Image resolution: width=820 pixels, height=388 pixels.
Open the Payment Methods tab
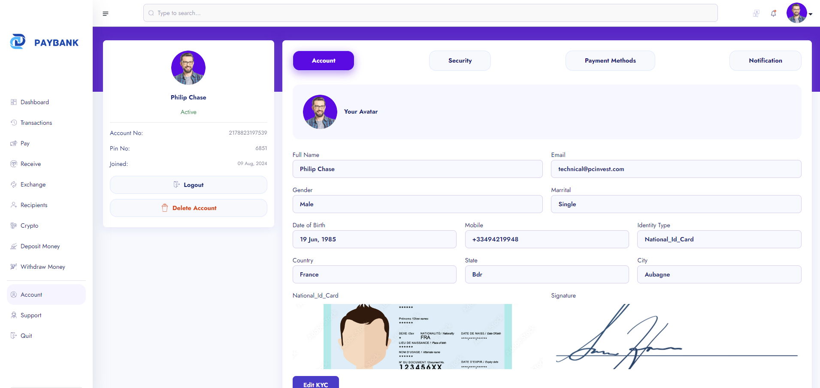click(x=610, y=60)
